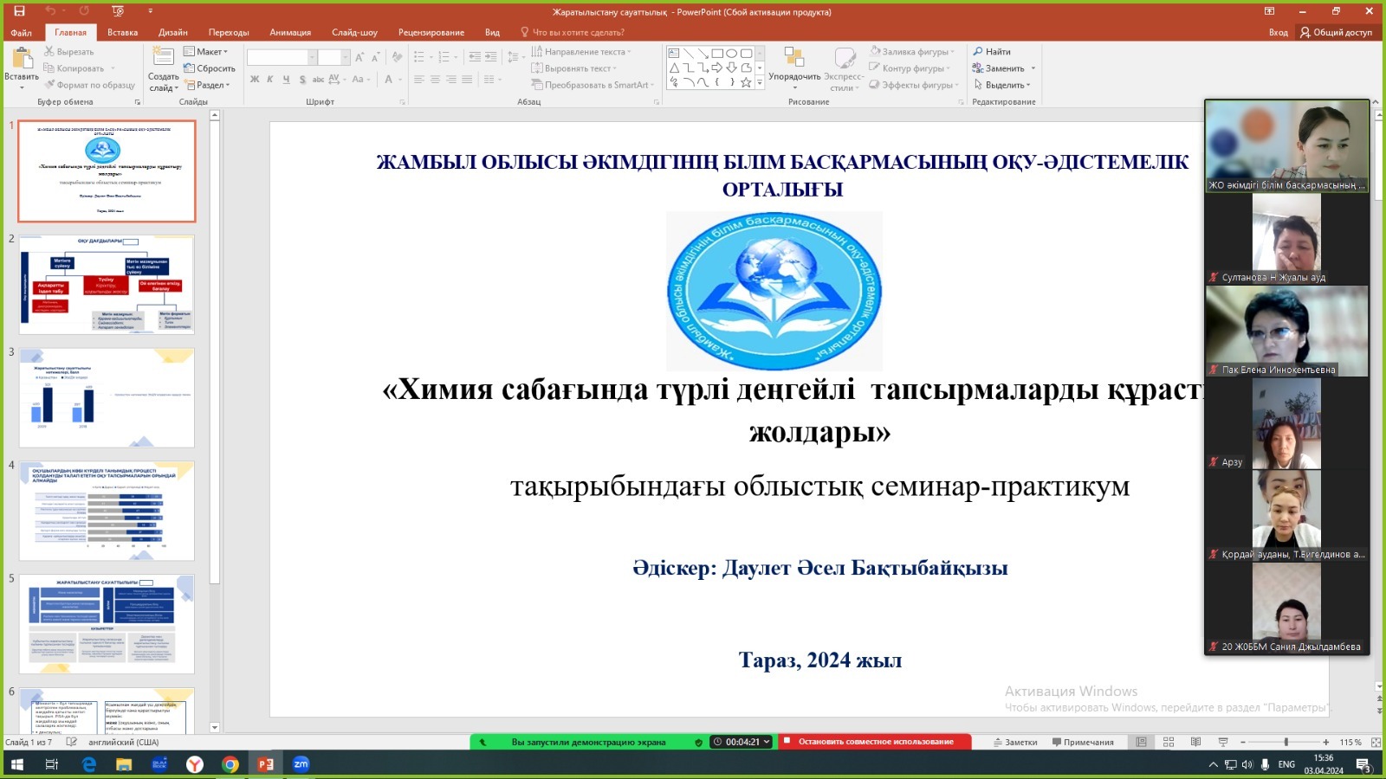Select the right arrow shape in gallery

717,68
